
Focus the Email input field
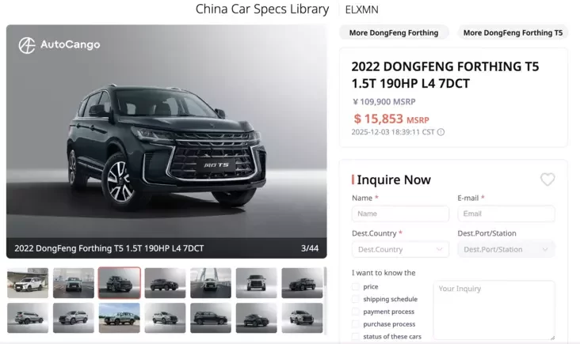point(506,214)
